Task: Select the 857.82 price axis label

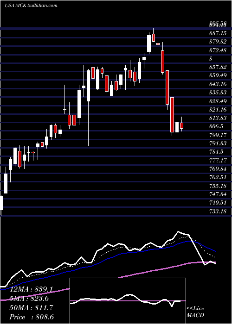Action: pyautogui.click(x=218, y=67)
